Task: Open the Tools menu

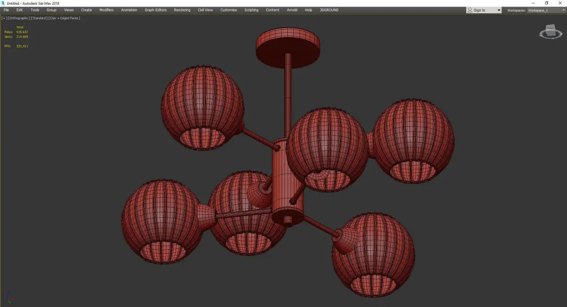Action: (x=35, y=10)
